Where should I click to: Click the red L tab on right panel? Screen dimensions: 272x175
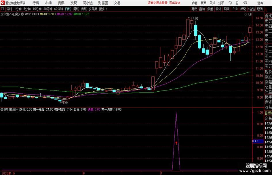[x=267, y=10]
